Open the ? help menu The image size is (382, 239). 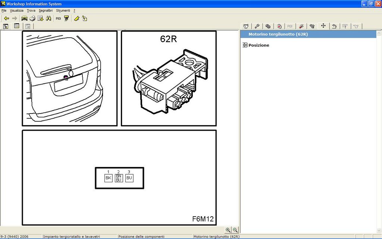[74, 10]
